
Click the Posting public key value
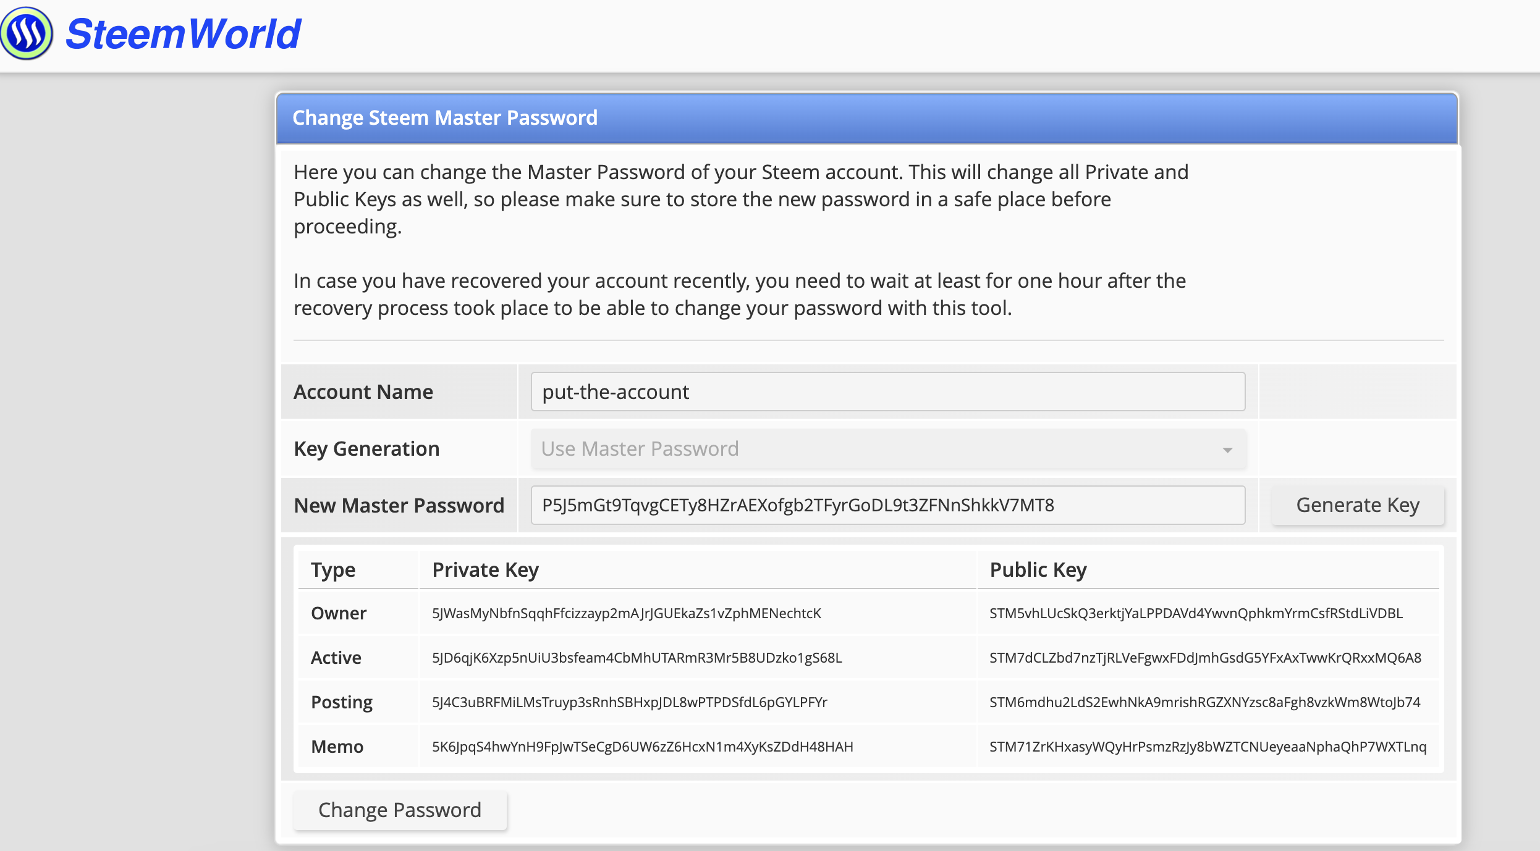tap(1204, 702)
